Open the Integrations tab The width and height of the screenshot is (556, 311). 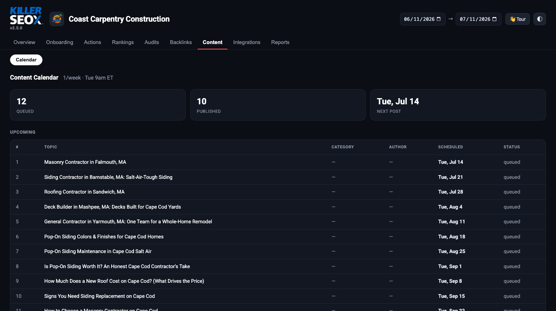247,42
